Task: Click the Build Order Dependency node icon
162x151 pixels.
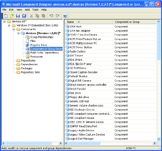Action: click(x=27, y=53)
